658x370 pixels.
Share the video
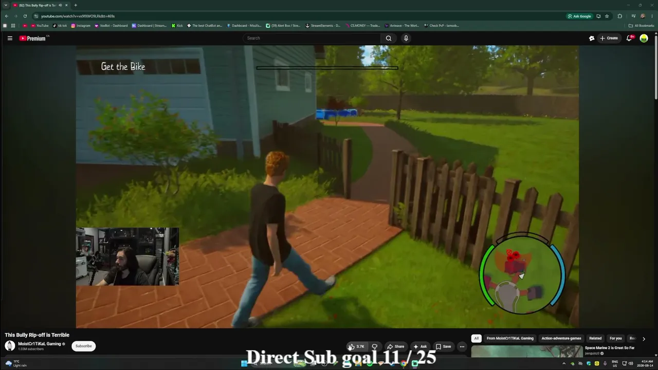[x=395, y=346]
